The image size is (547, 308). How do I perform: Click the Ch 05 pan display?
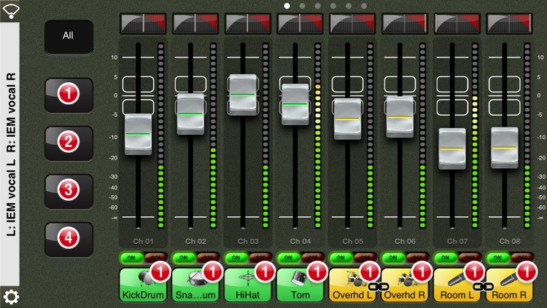(352, 23)
